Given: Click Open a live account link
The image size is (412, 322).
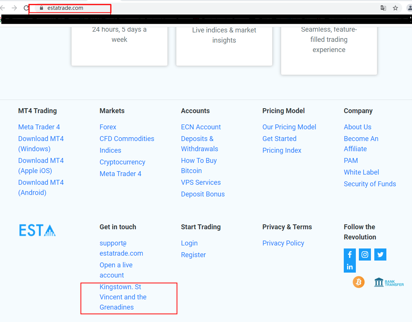Looking at the screenshot, I should point(116,270).
